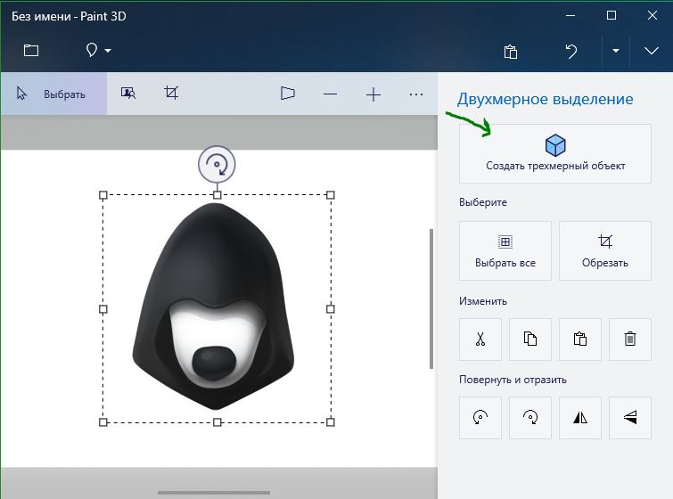Click the hooded figure image
The height and width of the screenshot is (499, 673).
click(x=213, y=307)
